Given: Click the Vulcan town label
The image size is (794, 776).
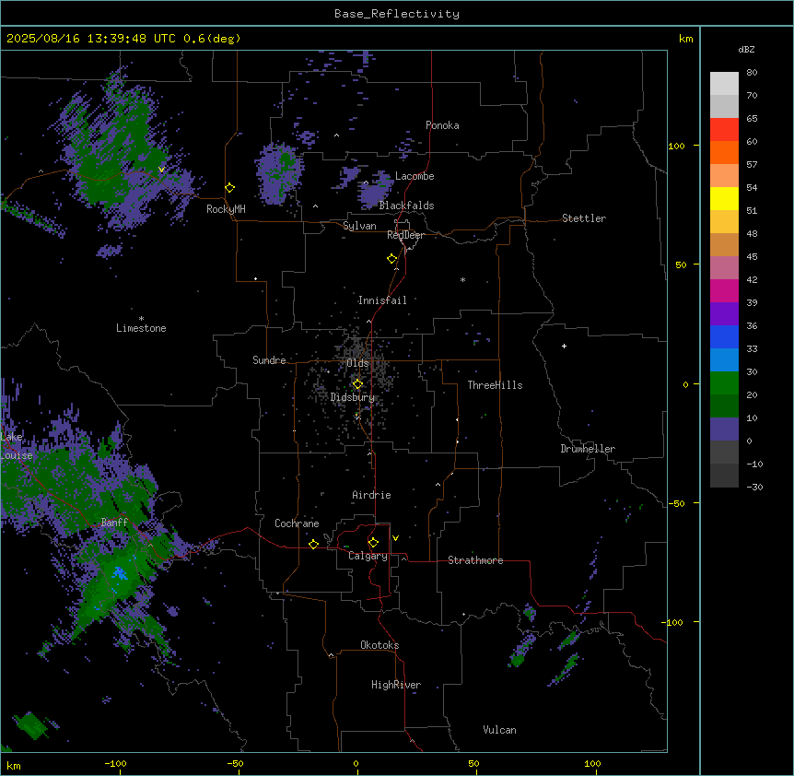Looking at the screenshot, I should coord(500,730).
